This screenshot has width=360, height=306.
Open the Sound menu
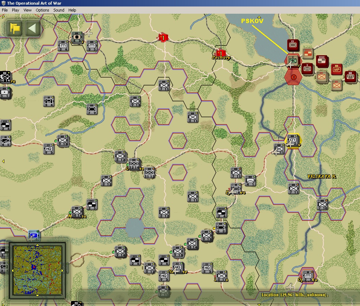point(59,10)
